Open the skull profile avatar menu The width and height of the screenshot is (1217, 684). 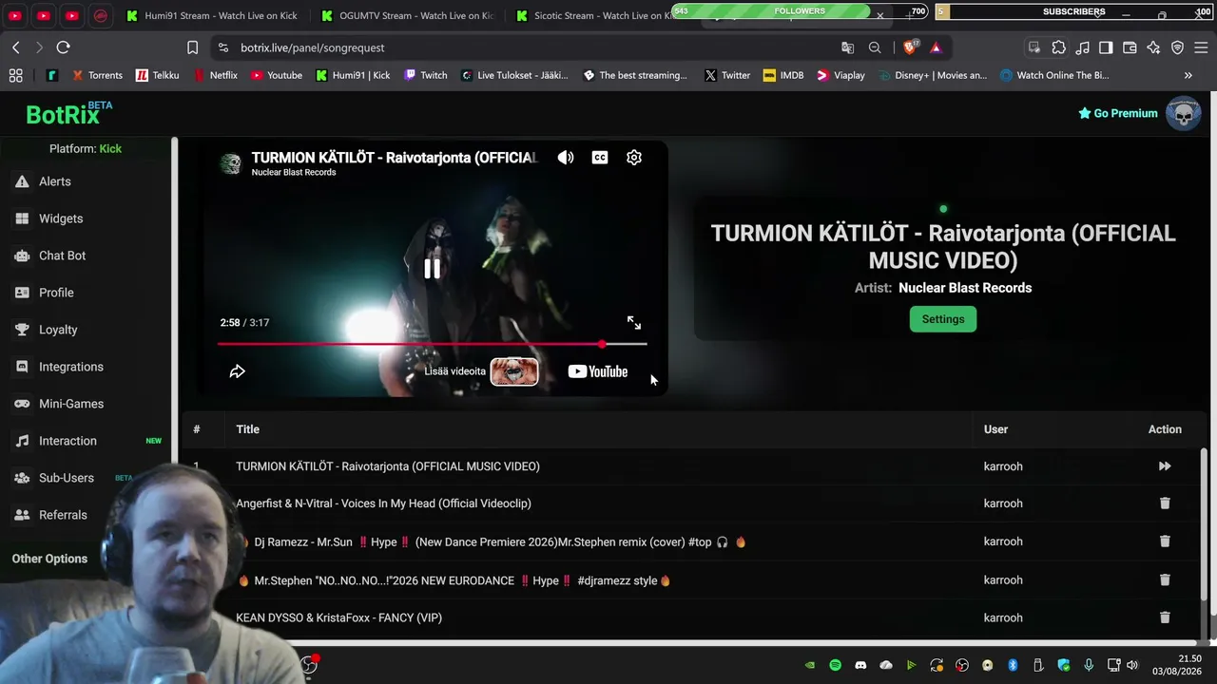point(1184,113)
